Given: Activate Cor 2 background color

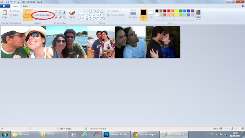Looking at the screenshot, I should click(x=151, y=15).
